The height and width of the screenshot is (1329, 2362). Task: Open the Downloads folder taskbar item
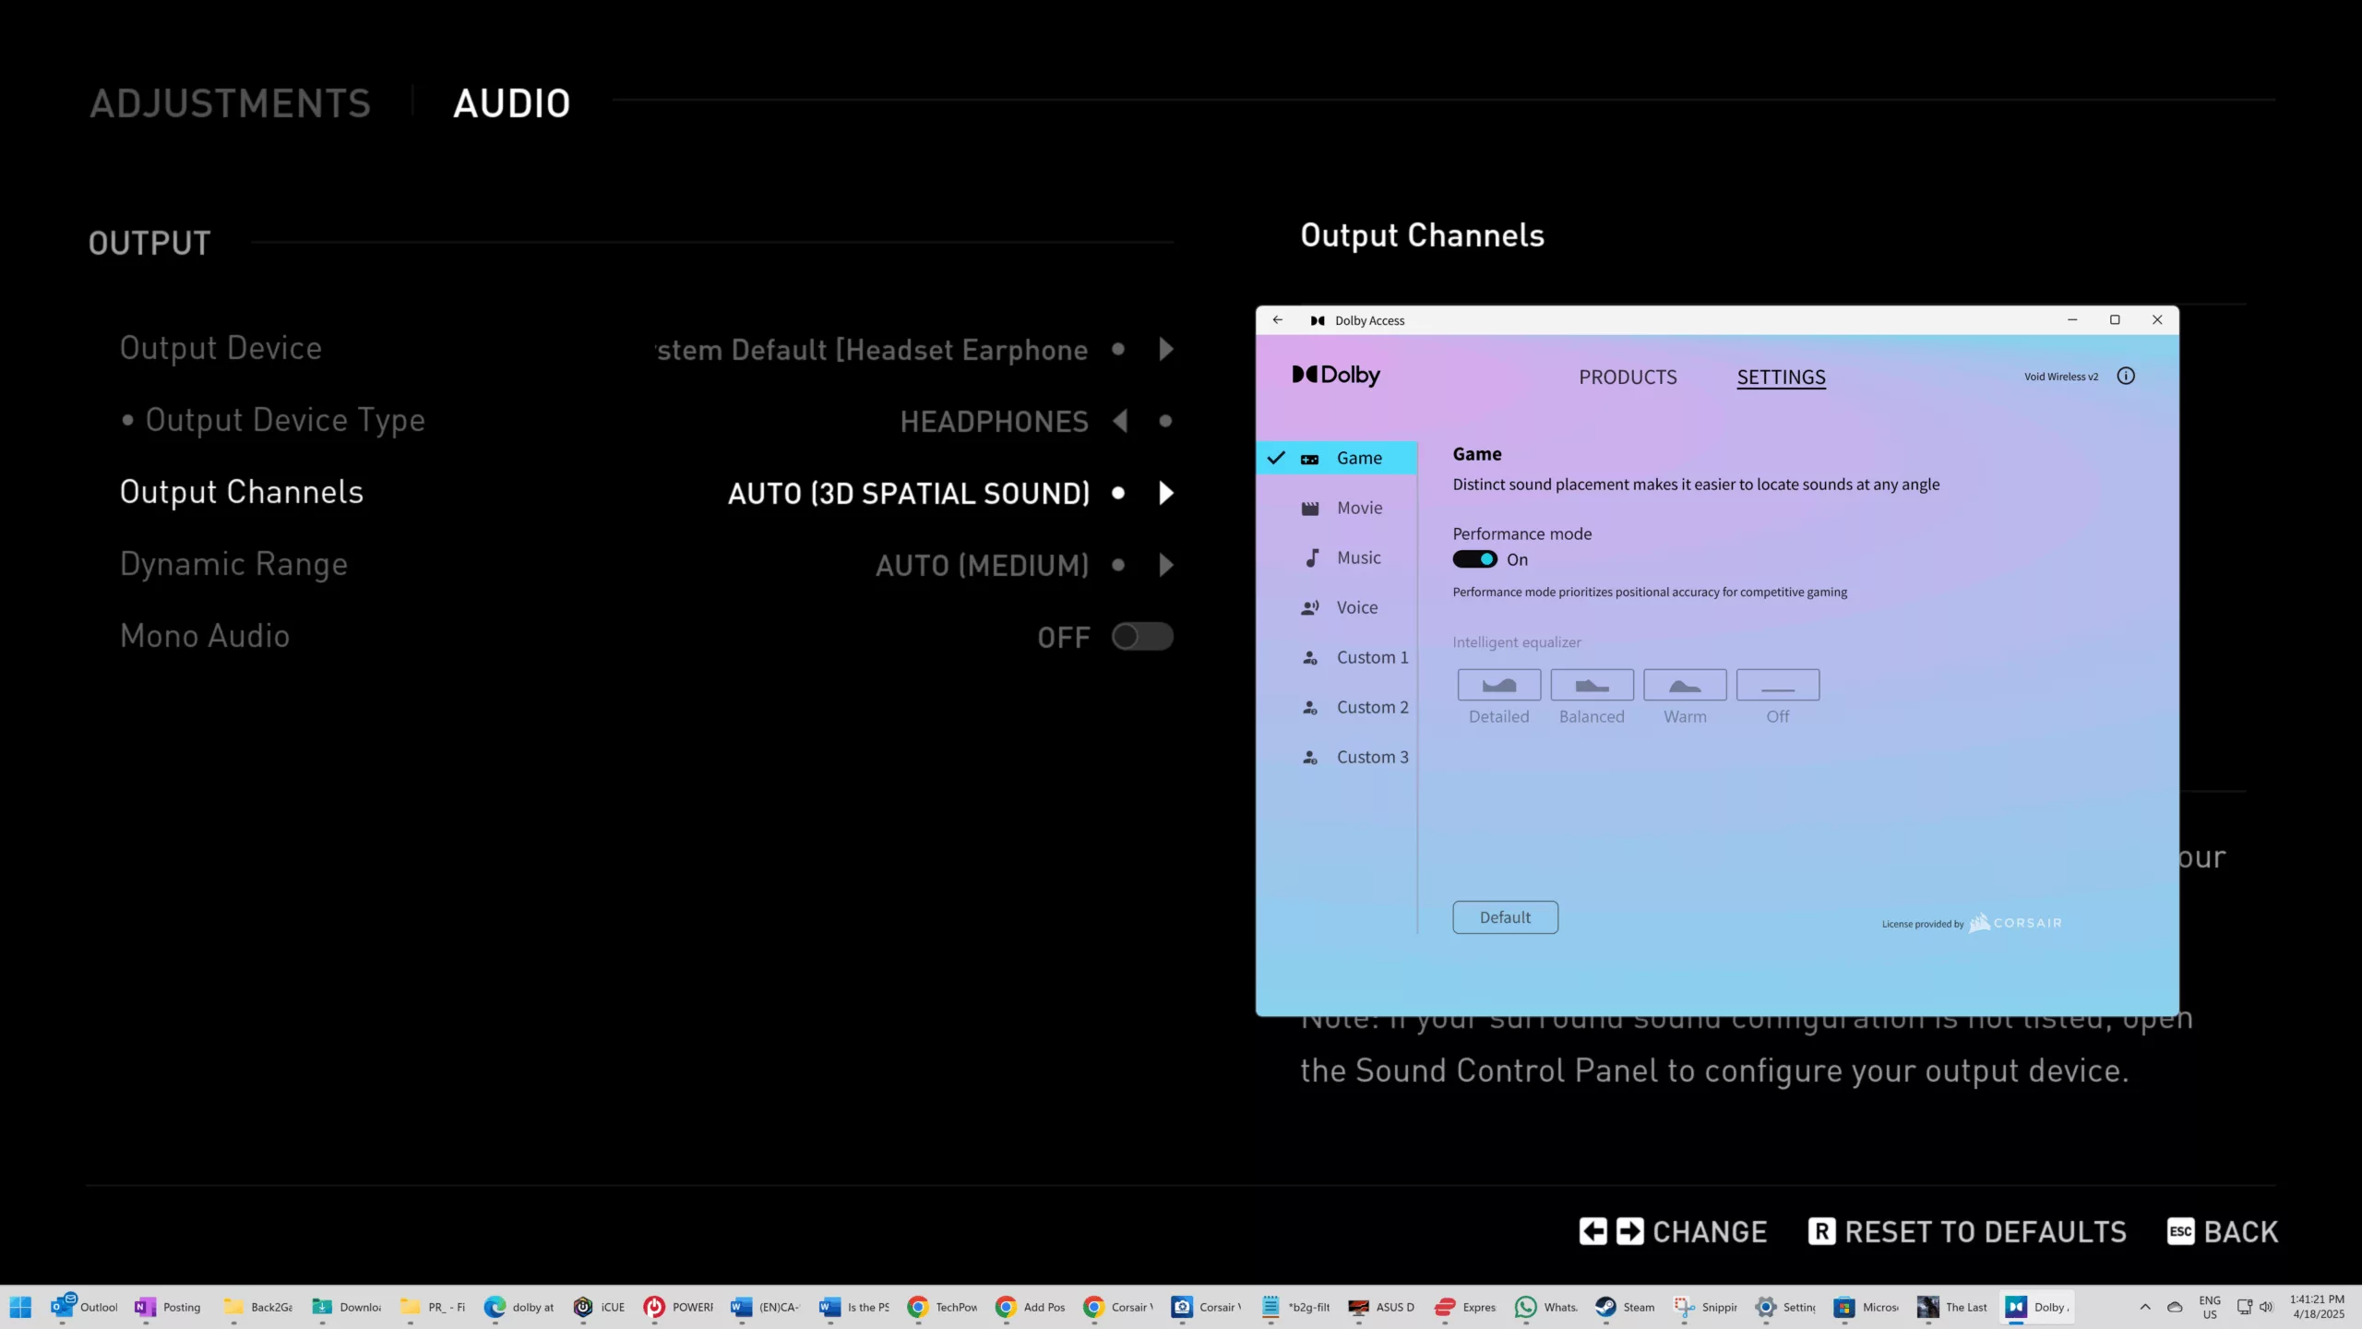(347, 1307)
